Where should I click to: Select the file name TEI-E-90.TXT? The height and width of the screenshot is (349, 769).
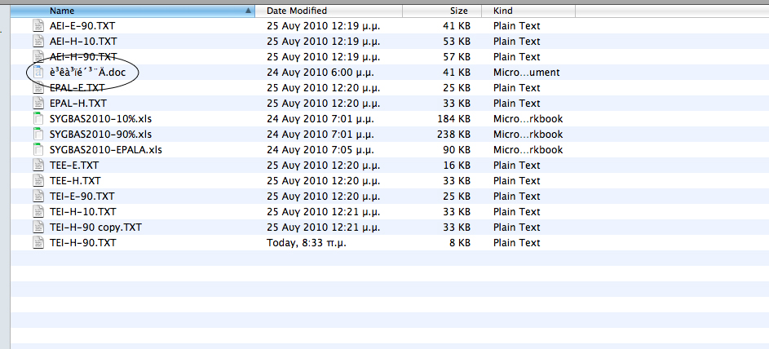82,197
